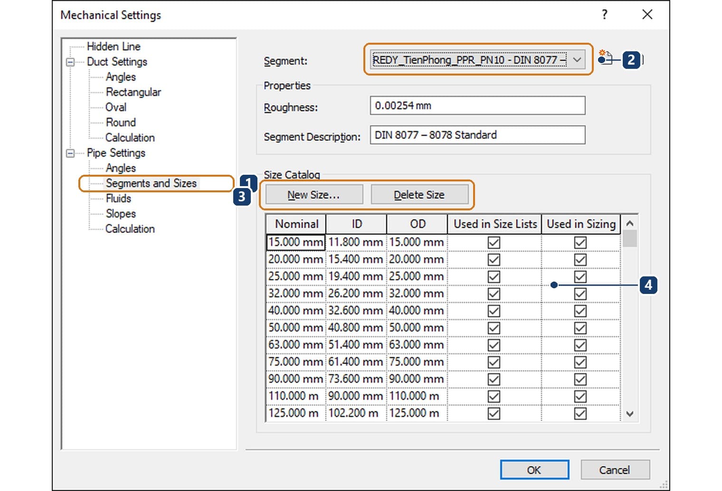The width and height of the screenshot is (722, 491).
Task: Select the 73.600 mm ID cell
Action: [356, 379]
